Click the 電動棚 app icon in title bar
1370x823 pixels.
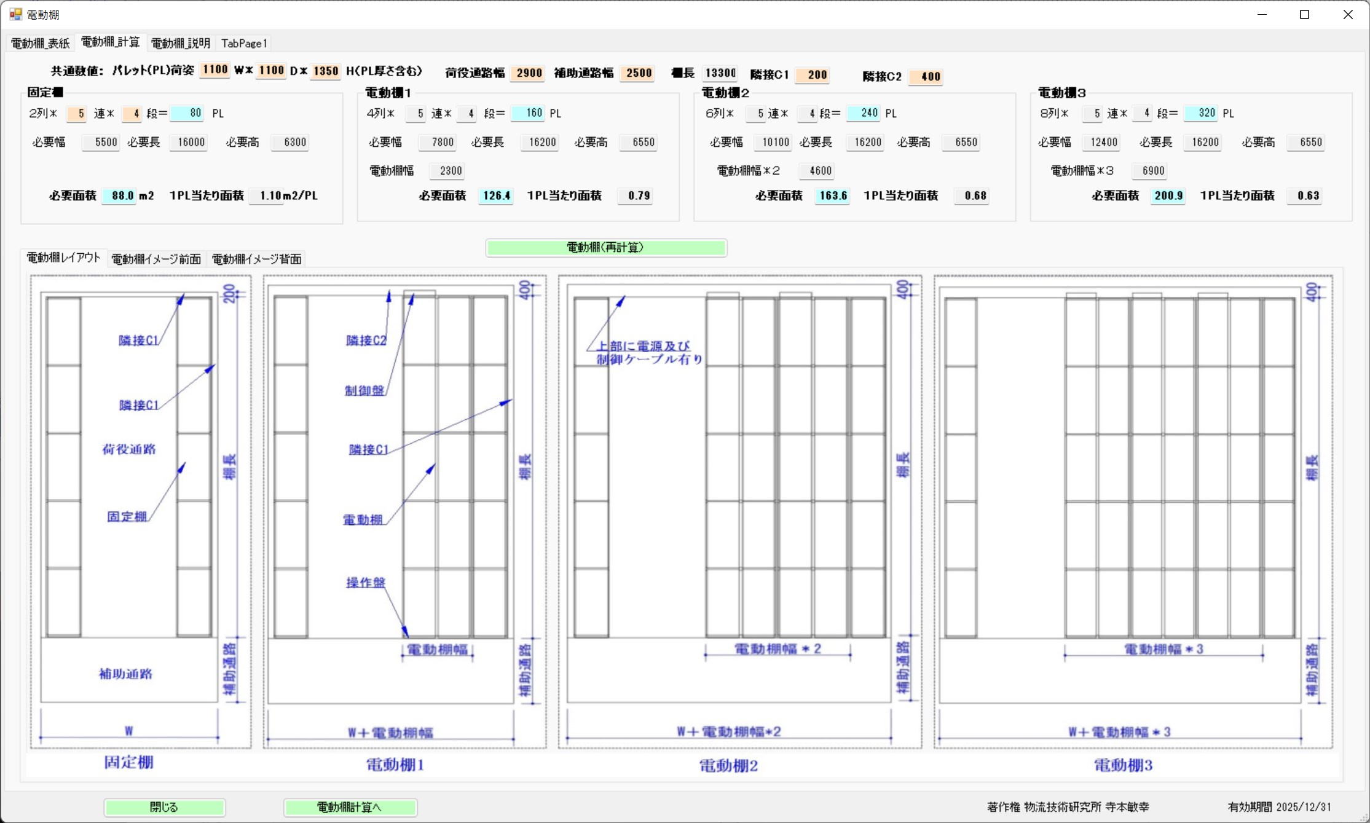(x=15, y=14)
